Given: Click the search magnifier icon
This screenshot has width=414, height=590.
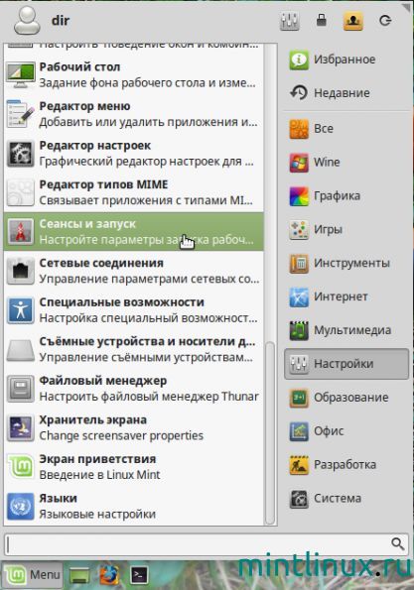Looking at the screenshot, I should click(397, 543).
